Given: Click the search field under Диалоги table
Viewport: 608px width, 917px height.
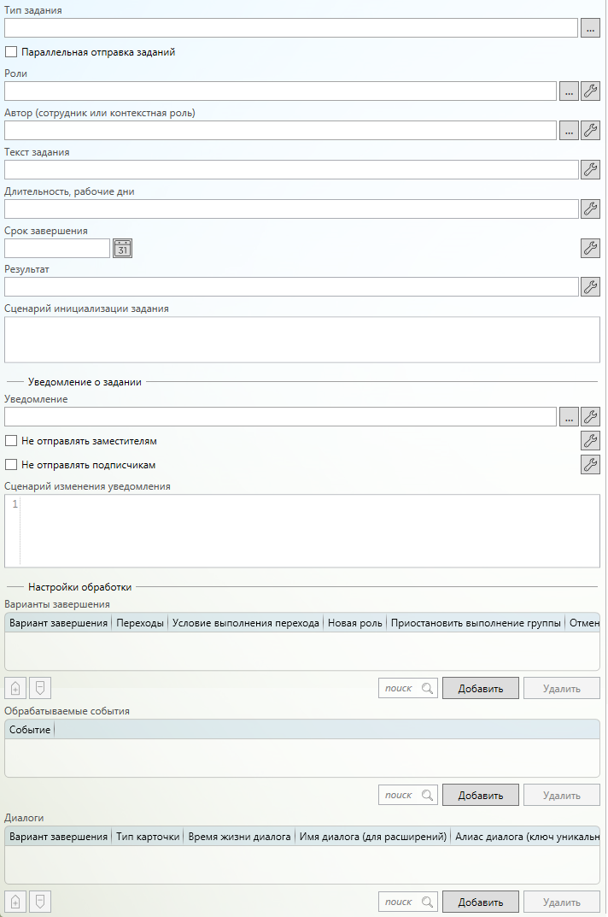Looking at the screenshot, I should point(400,902).
